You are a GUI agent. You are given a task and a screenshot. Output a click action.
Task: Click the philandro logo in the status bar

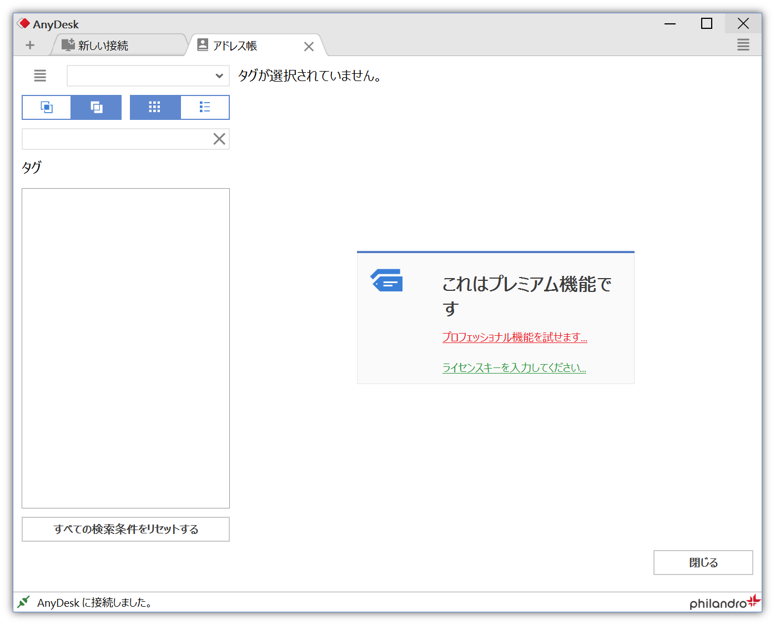[722, 602]
